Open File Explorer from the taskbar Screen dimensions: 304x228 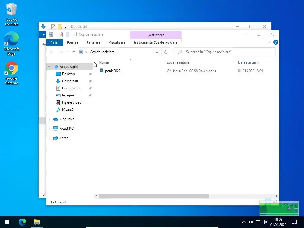pyautogui.click(x=37, y=222)
